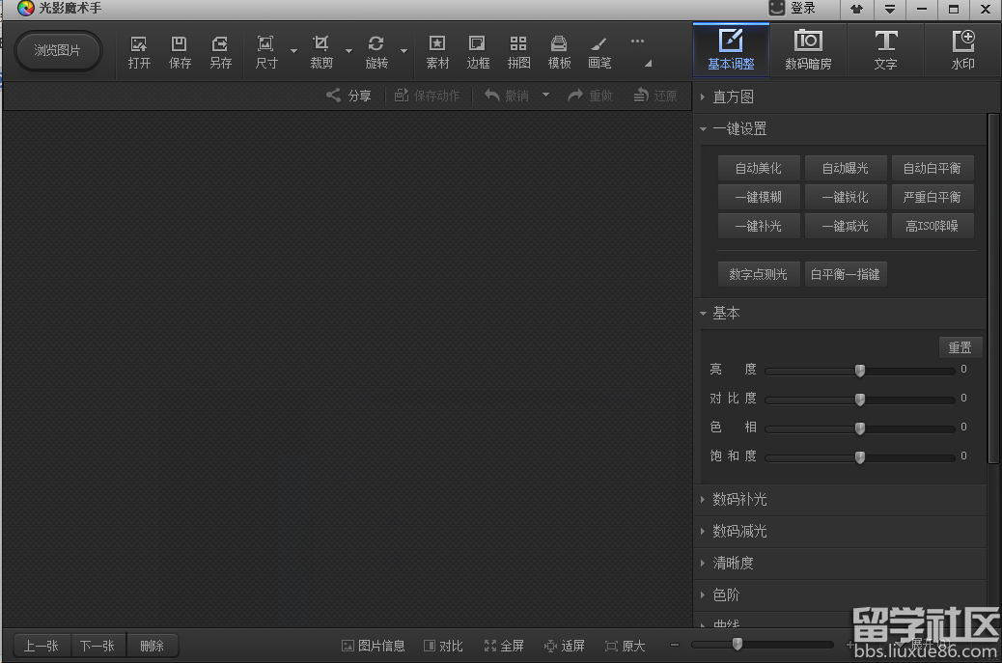Apply 自动美化 one-click beautify

759,167
